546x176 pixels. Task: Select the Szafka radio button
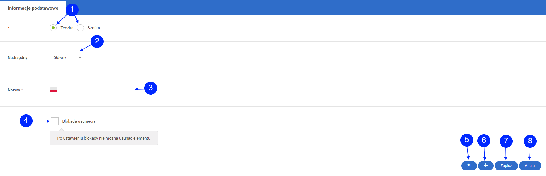tap(80, 28)
